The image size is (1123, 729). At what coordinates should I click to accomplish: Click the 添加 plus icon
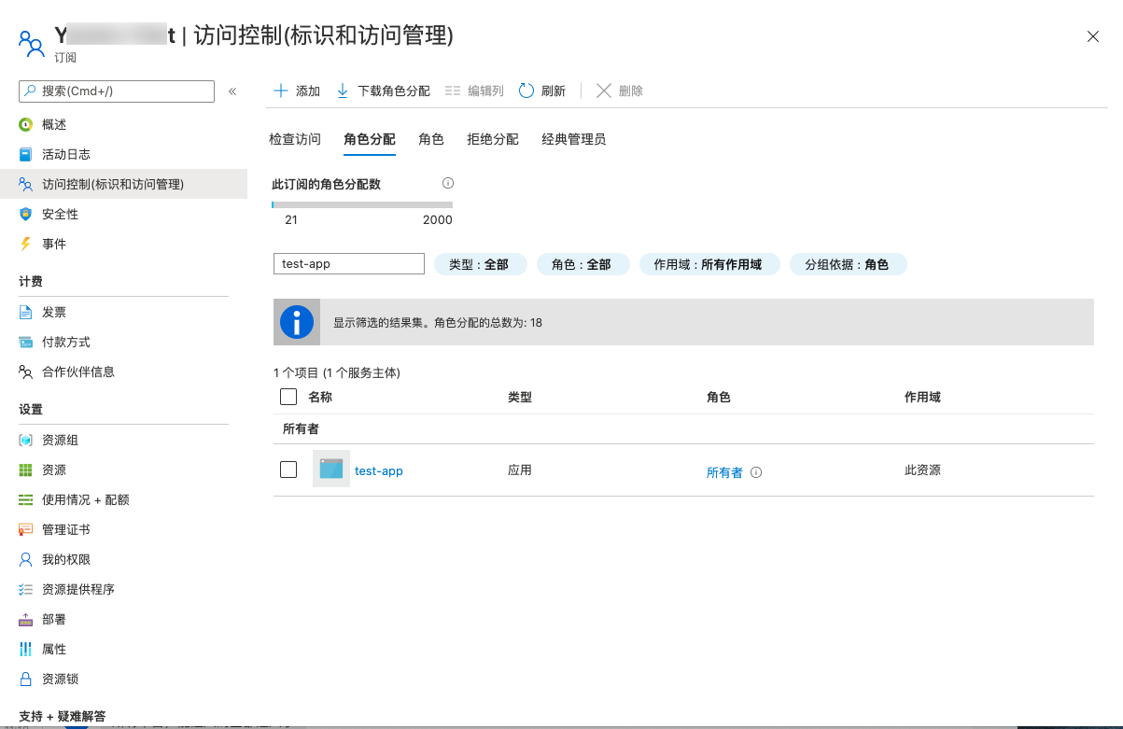(x=280, y=91)
